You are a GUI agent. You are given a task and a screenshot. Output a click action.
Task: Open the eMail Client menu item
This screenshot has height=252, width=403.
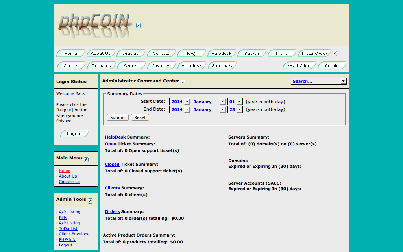pyautogui.click(x=299, y=66)
